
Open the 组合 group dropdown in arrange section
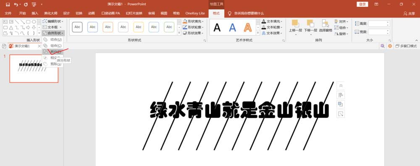point(341,28)
